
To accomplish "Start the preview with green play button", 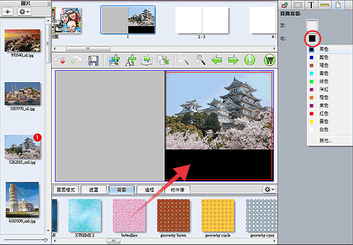I will (249, 60).
